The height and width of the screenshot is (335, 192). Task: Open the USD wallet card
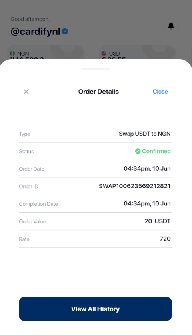click(138, 52)
